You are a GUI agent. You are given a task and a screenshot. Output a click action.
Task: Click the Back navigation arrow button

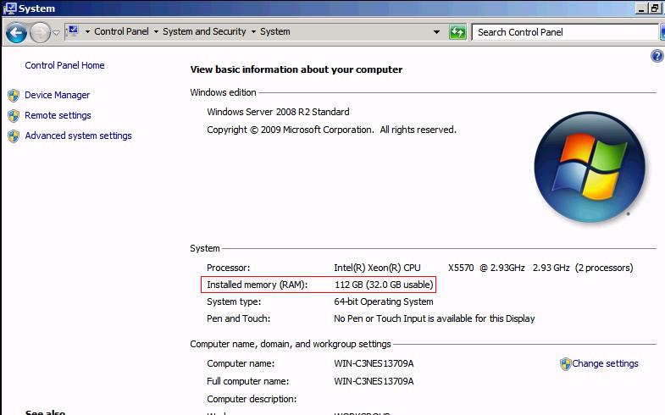pyautogui.click(x=17, y=32)
